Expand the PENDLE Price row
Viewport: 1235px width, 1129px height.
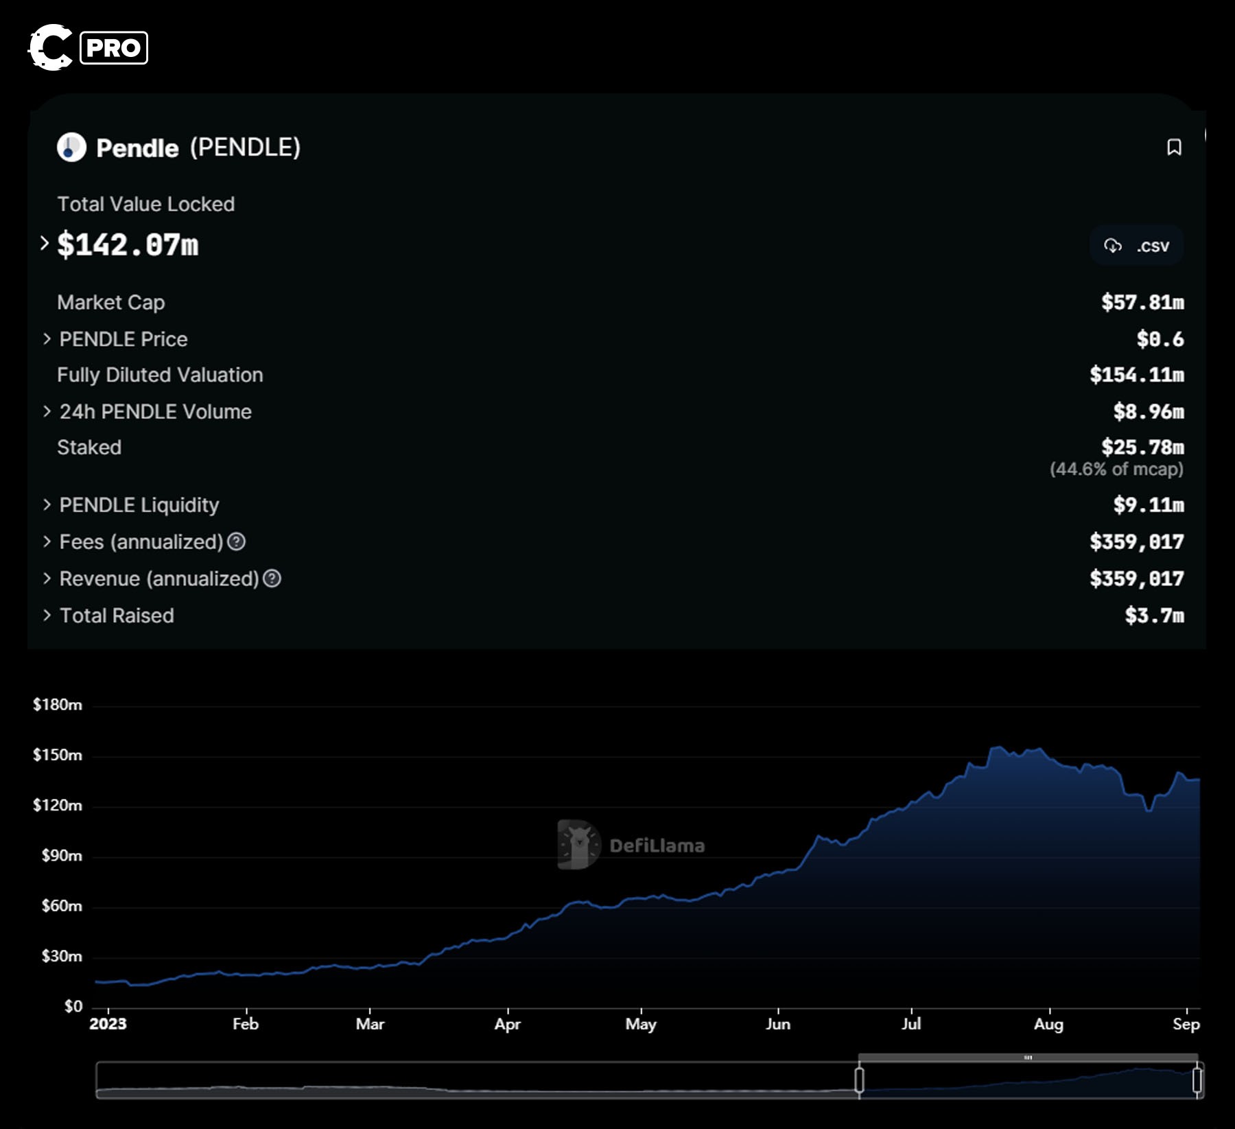[x=47, y=339]
